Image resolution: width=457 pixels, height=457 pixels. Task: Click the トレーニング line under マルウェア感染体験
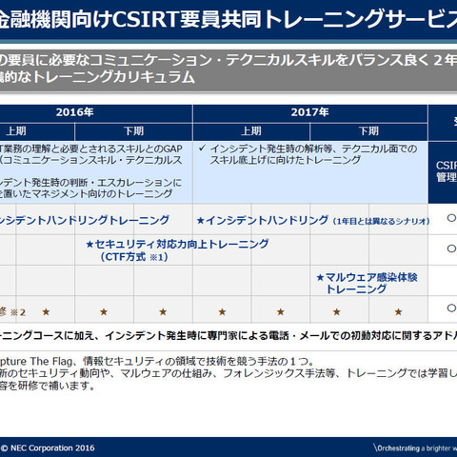click(357, 289)
